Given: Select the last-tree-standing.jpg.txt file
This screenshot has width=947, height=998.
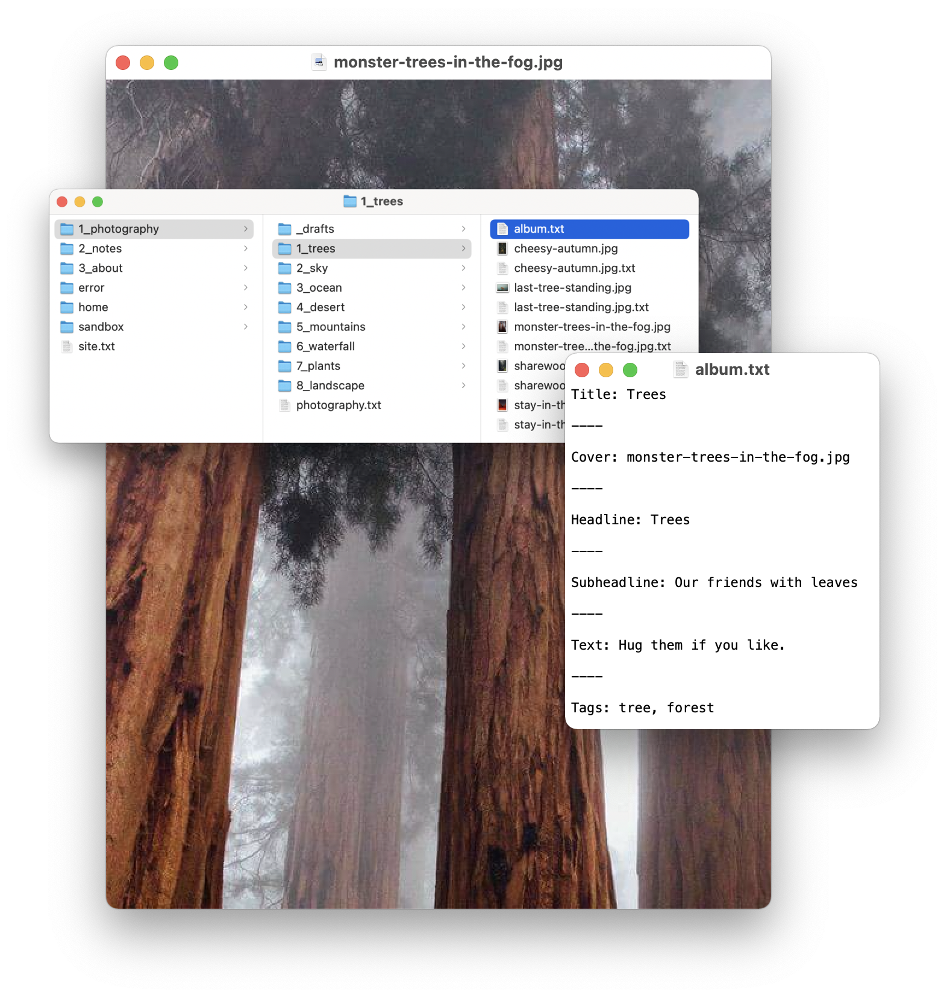Looking at the screenshot, I should 590,307.
